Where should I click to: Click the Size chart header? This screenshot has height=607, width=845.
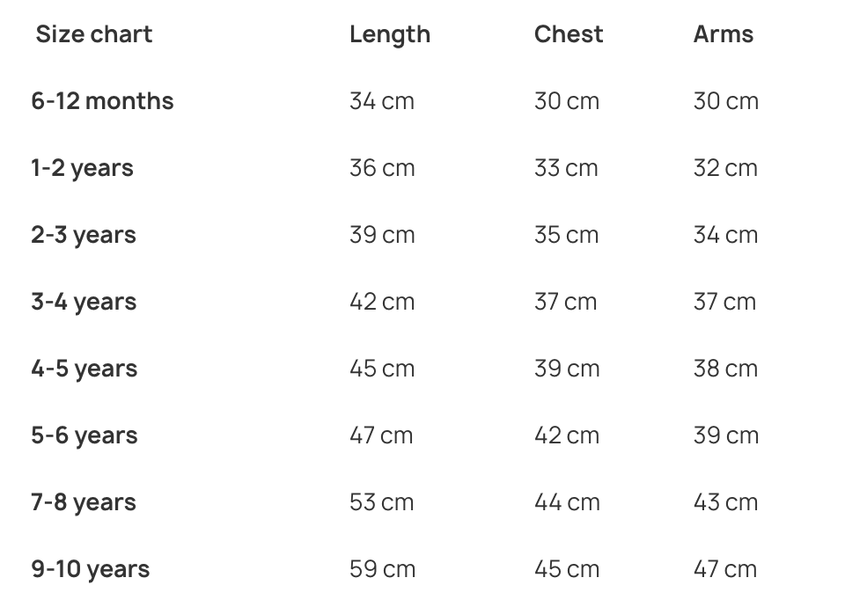point(94,34)
